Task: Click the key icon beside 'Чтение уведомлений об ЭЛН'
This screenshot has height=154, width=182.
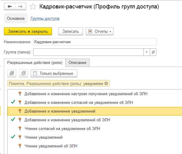Action: click(20, 146)
